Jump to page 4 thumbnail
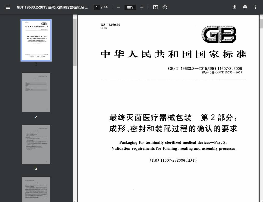This screenshot has width=263, height=202. pyautogui.click(x=36, y=189)
